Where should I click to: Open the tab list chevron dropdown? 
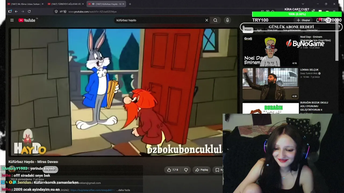[303, 4]
